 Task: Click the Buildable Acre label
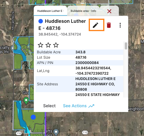pyautogui.click(x=49, y=52)
